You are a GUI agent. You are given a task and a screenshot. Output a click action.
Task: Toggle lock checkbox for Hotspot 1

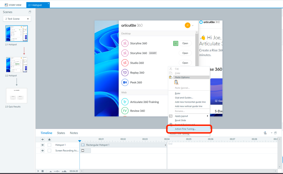[49, 145]
